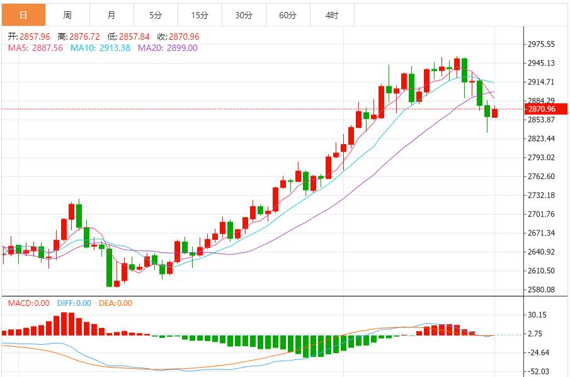
Task: Click the MA5 indicator label
Action: point(35,48)
